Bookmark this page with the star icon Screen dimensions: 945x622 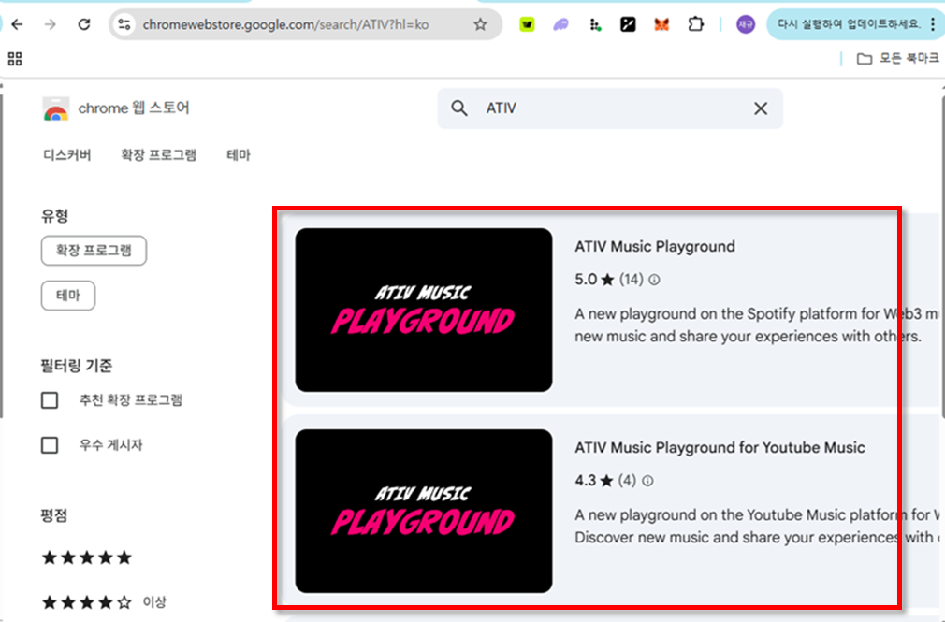click(x=480, y=24)
